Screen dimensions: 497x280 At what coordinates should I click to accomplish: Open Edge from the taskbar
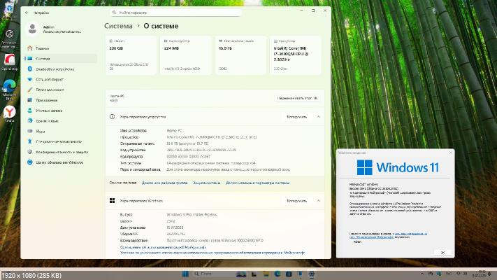pos(278,274)
